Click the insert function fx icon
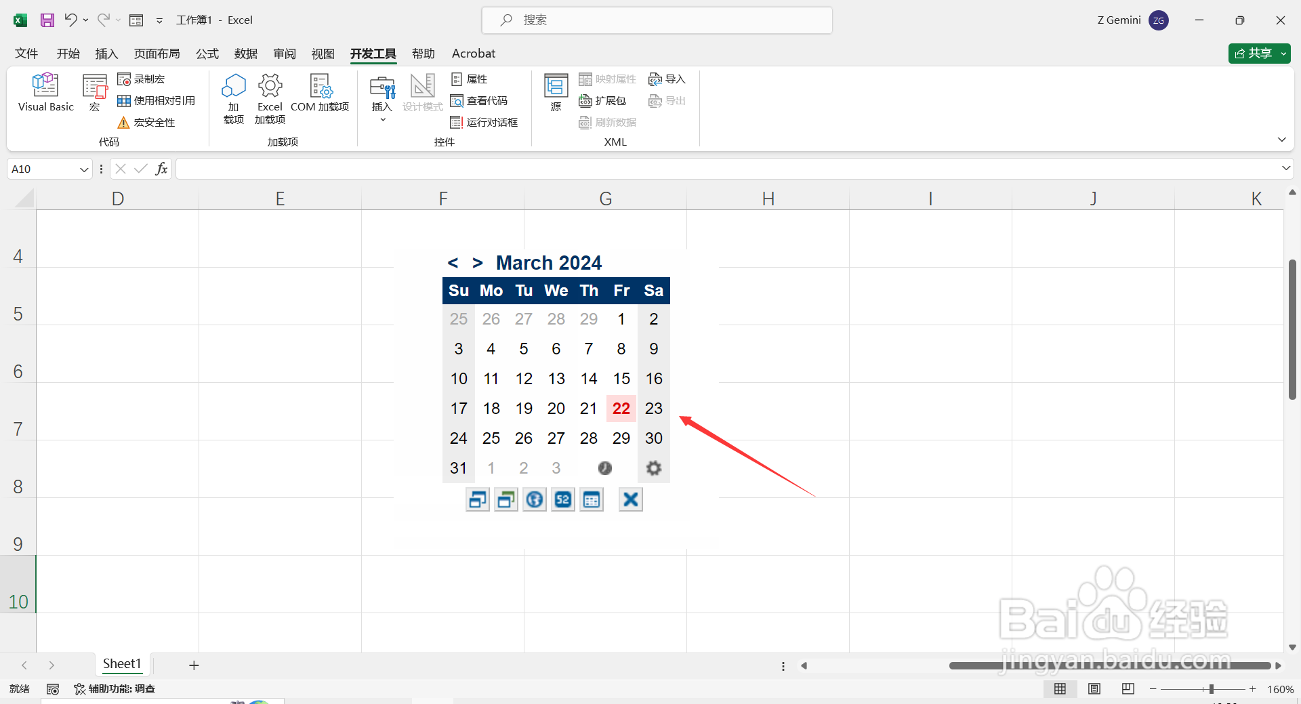 [161, 169]
